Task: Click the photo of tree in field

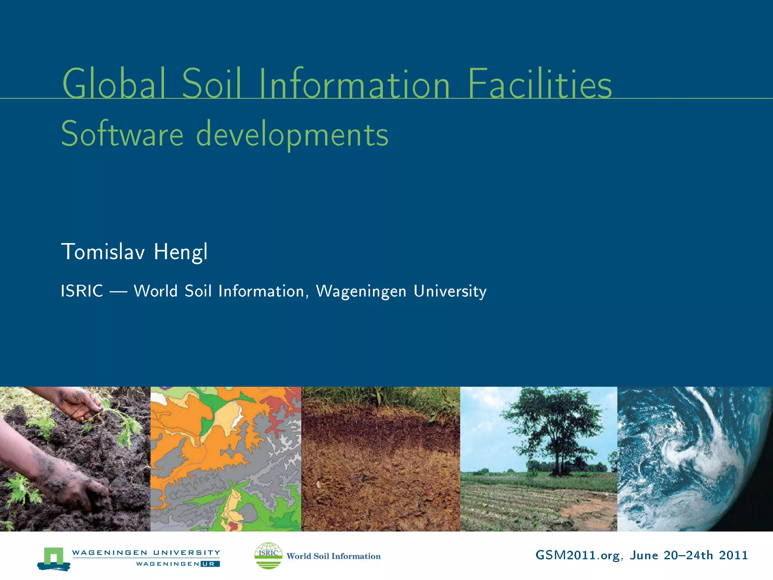Action: pos(539,459)
